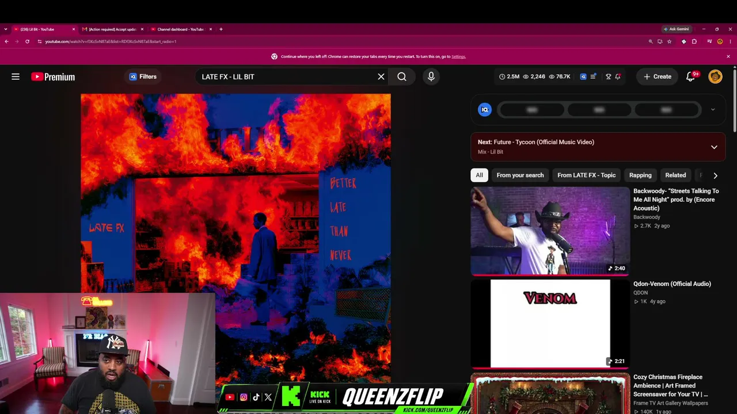View site information icon in address bar
The height and width of the screenshot is (414, 737).
(x=40, y=41)
